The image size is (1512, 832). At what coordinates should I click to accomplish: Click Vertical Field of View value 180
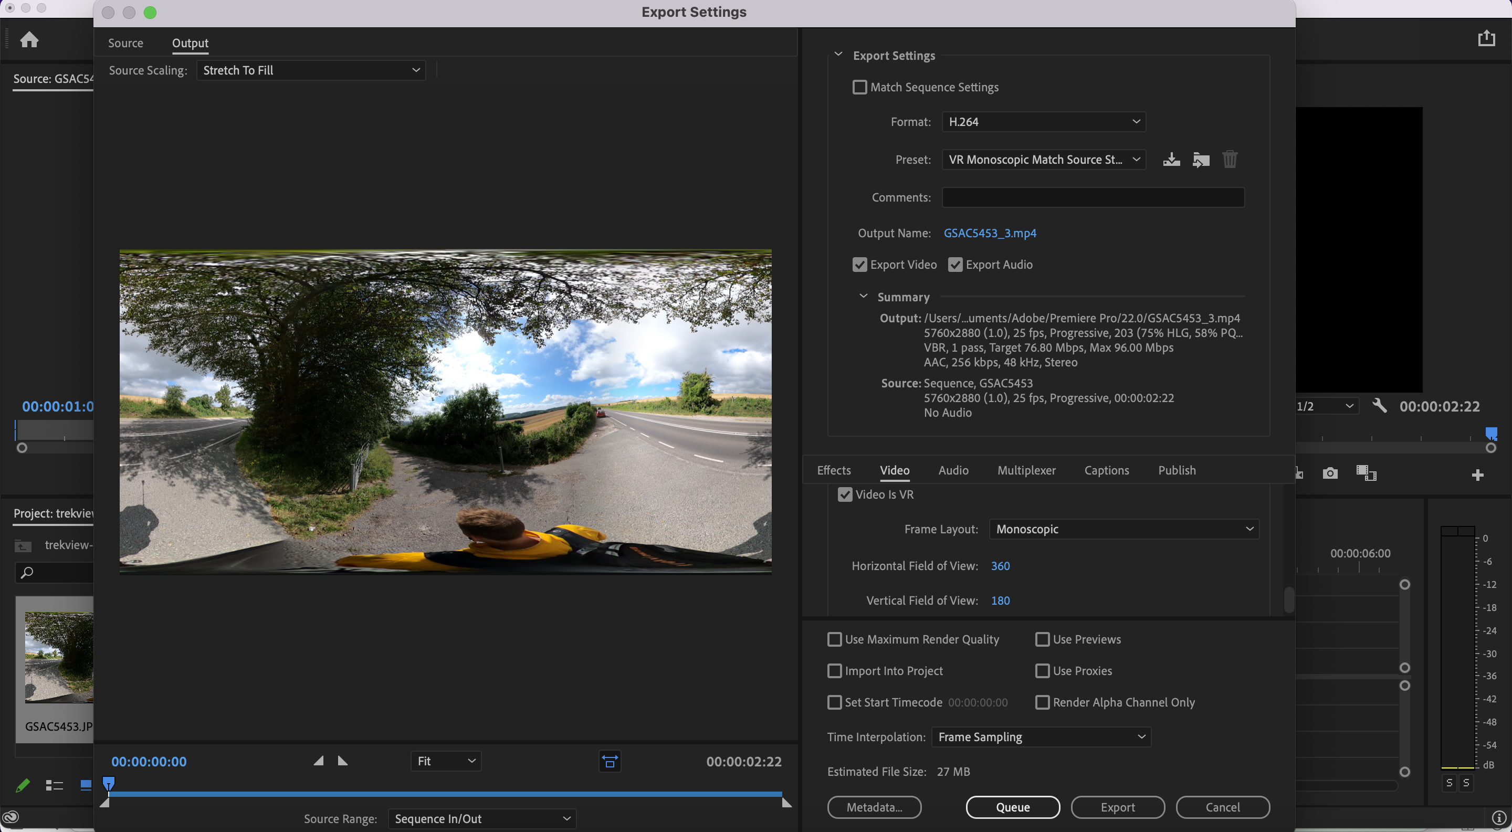pos(1000,600)
